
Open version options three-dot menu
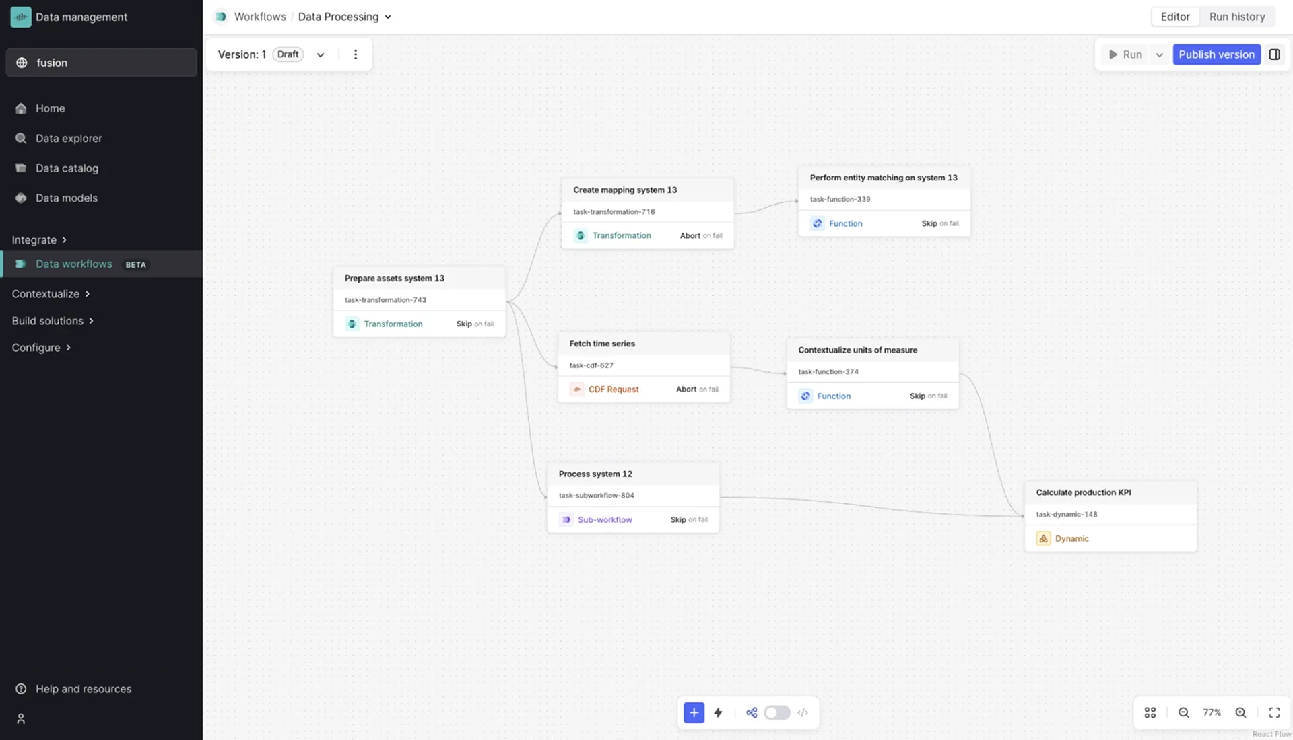356,54
